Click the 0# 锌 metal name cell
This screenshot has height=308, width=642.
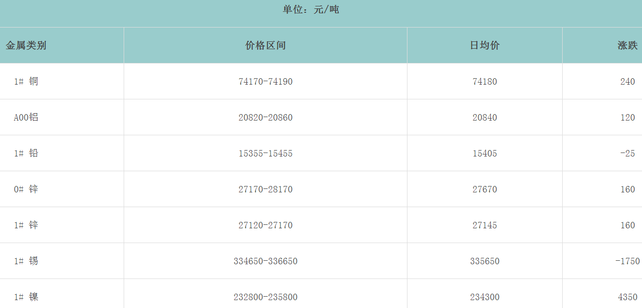[x=26, y=189]
